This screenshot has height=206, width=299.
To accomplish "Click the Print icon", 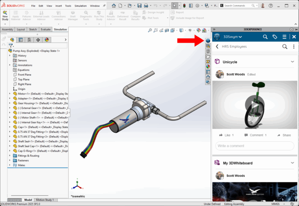I will click(x=146, y=6).
